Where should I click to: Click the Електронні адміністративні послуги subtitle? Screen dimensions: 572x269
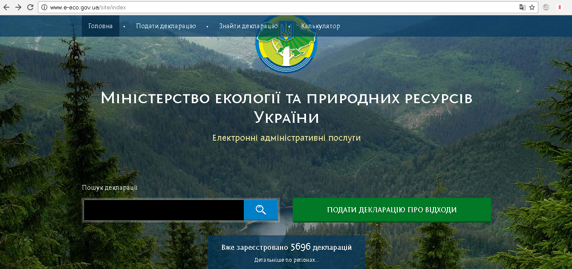coord(286,138)
